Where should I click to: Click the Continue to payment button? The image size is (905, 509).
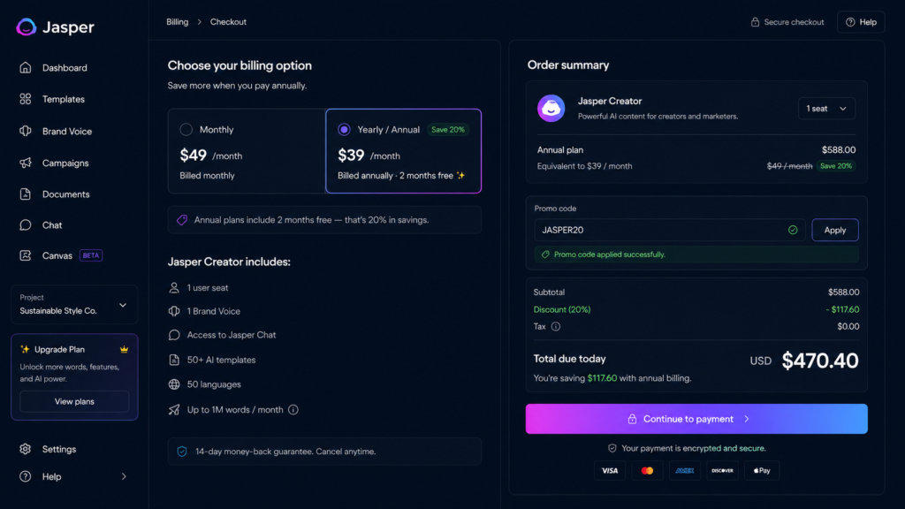tap(696, 419)
